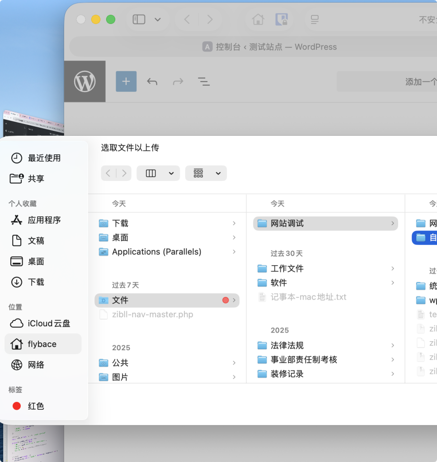Expand the 下载 folder chevron
This screenshot has width=437, height=462.
tap(234, 223)
